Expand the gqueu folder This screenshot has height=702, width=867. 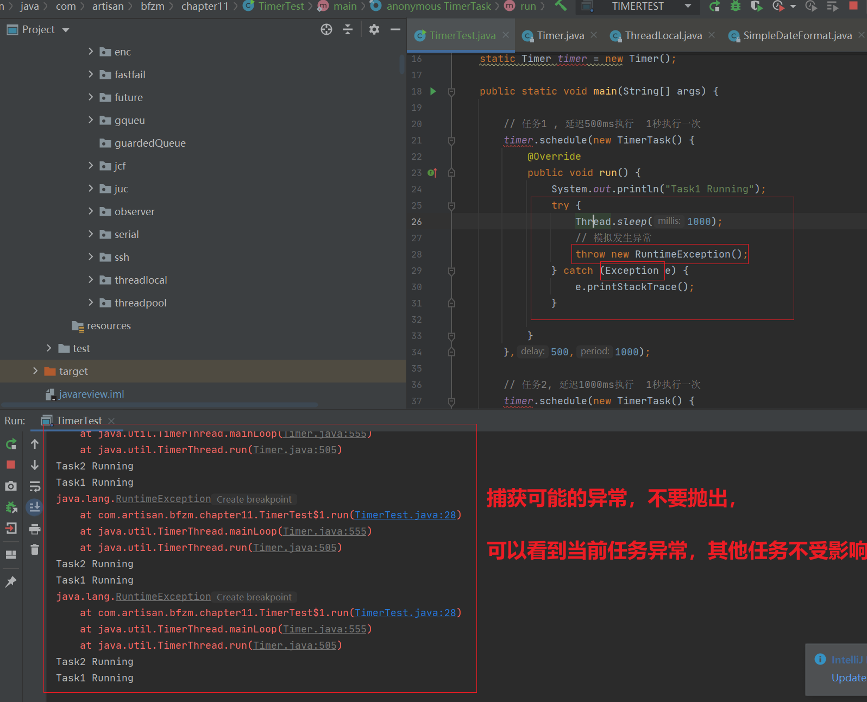coord(91,120)
